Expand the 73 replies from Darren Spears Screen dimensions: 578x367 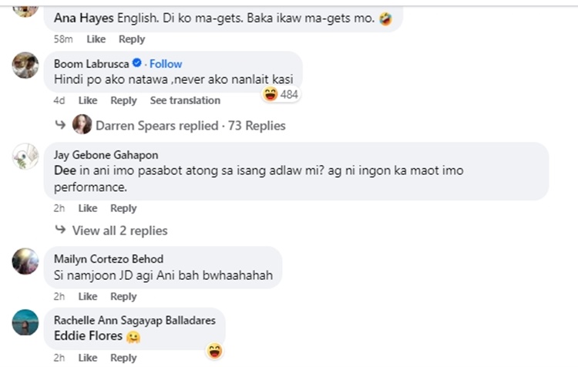tap(190, 126)
